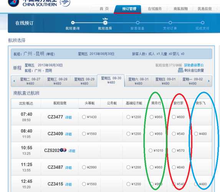Image resolution: width=220 pixels, height=192 pixels.
Task: Select ¥2990 first class fare for CZ3487
Action: click(x=84, y=167)
